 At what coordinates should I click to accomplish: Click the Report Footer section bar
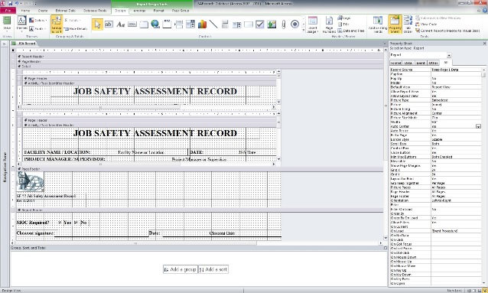coord(200,210)
